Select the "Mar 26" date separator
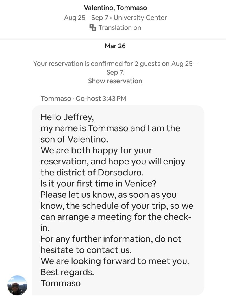 pyautogui.click(x=115, y=46)
